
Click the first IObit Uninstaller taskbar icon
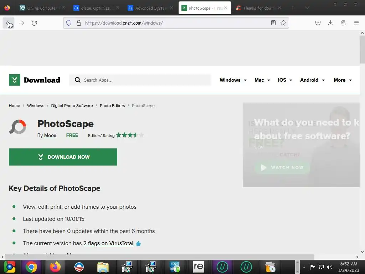[222, 267]
